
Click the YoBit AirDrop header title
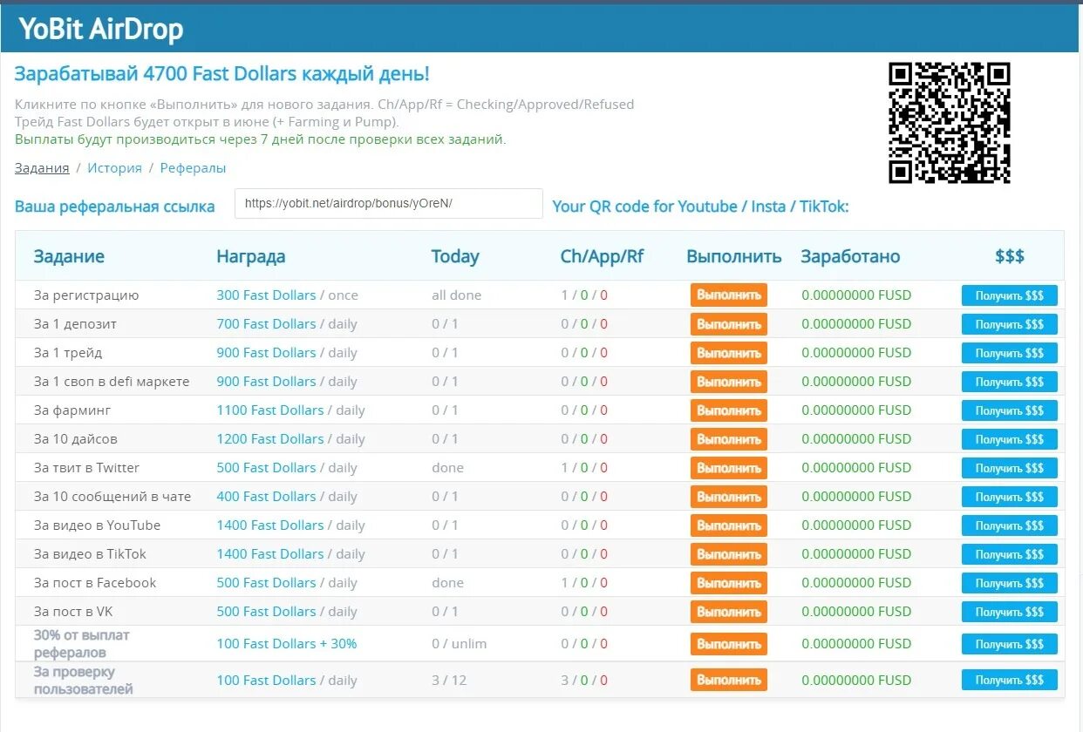pyautogui.click(x=101, y=29)
